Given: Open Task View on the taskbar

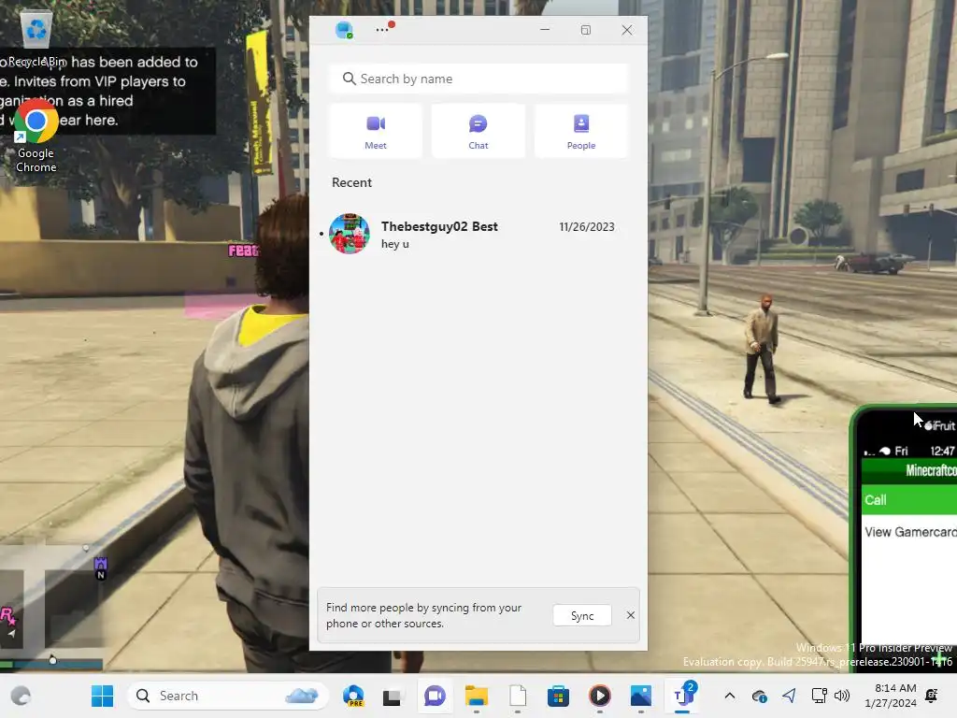Looking at the screenshot, I should click(x=392, y=696).
